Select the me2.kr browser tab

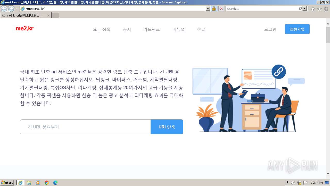pos(26,15)
